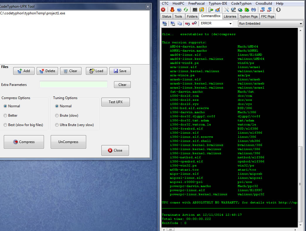Click the Compress button

pyautogui.click(x=24, y=142)
